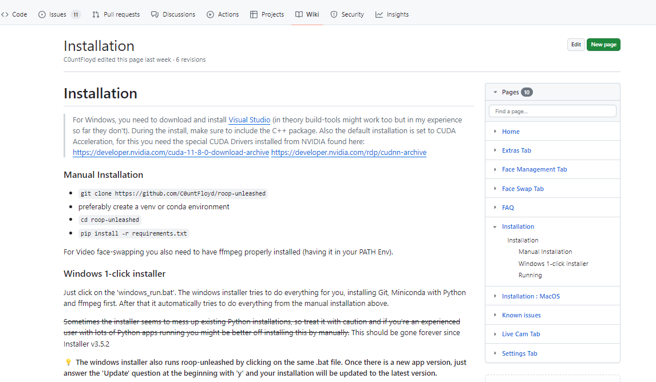656x382 pixels.
Task: Click the Actions play icon
Action: coord(210,14)
